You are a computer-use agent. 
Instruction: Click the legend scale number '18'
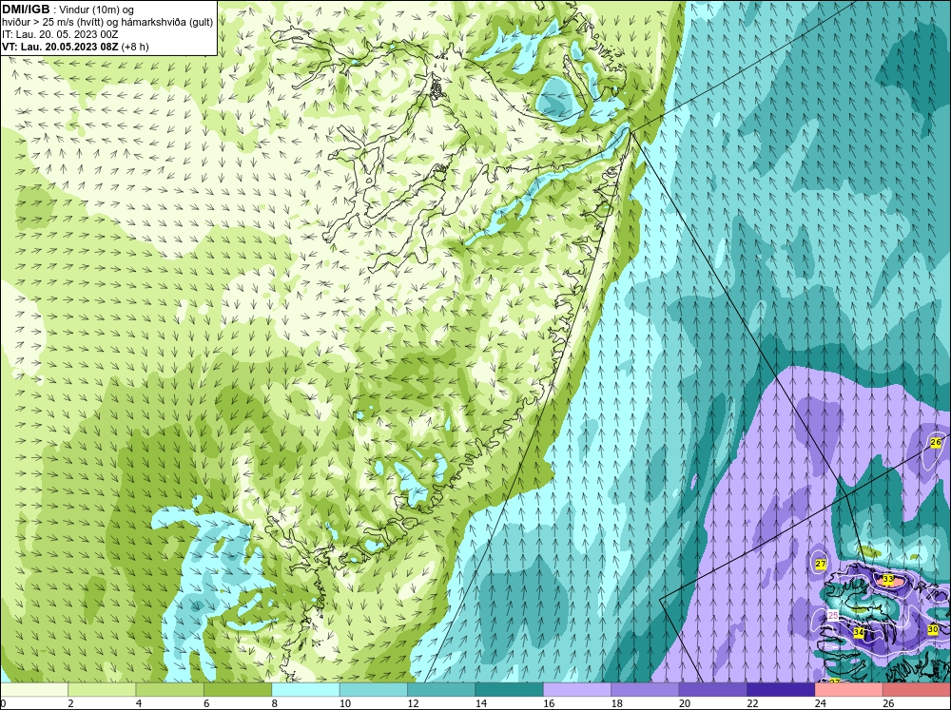click(616, 703)
